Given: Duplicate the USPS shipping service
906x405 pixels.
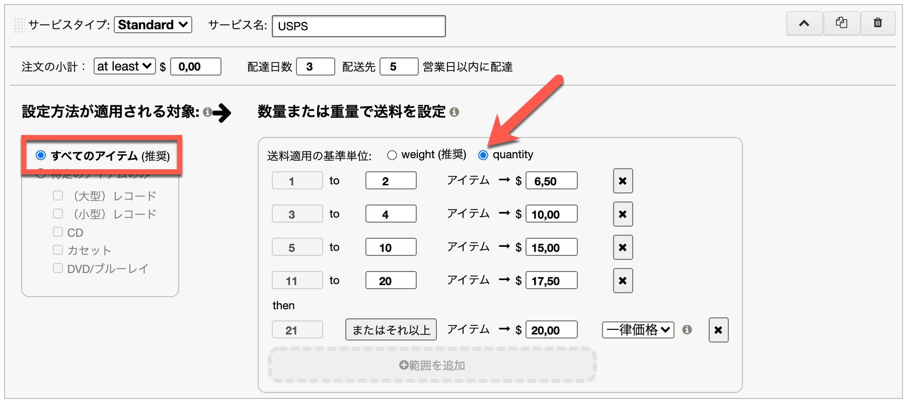Looking at the screenshot, I should (842, 23).
